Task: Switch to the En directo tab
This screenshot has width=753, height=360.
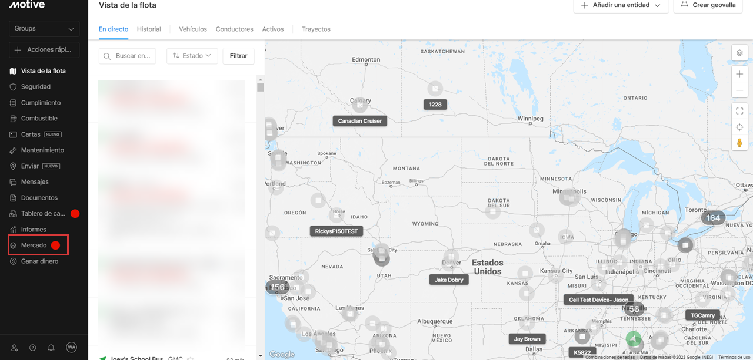Action: point(114,29)
